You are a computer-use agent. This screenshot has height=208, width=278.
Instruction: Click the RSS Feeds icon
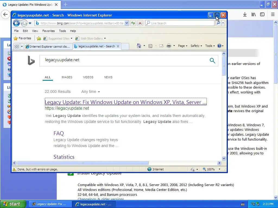click(150, 46)
